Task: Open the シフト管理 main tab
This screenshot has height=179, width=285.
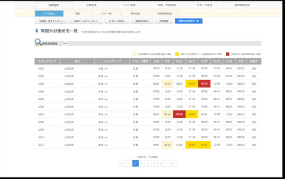Action: (x=129, y=5)
